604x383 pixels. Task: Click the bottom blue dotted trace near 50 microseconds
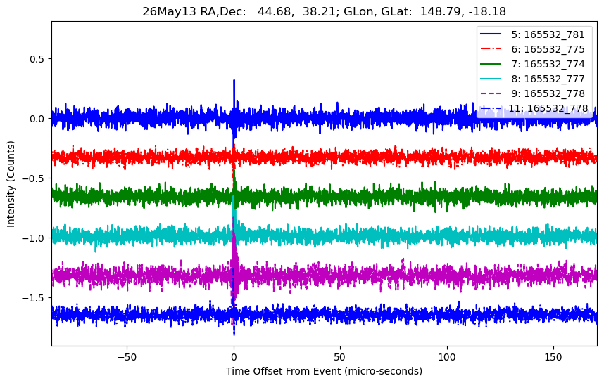(340, 314)
